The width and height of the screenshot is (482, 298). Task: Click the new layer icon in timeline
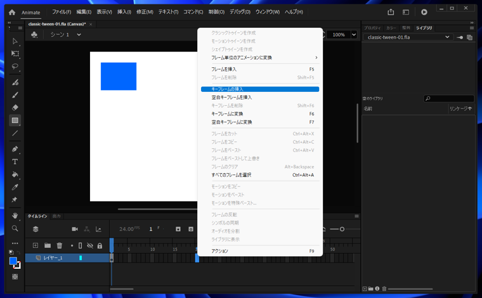coord(36,245)
